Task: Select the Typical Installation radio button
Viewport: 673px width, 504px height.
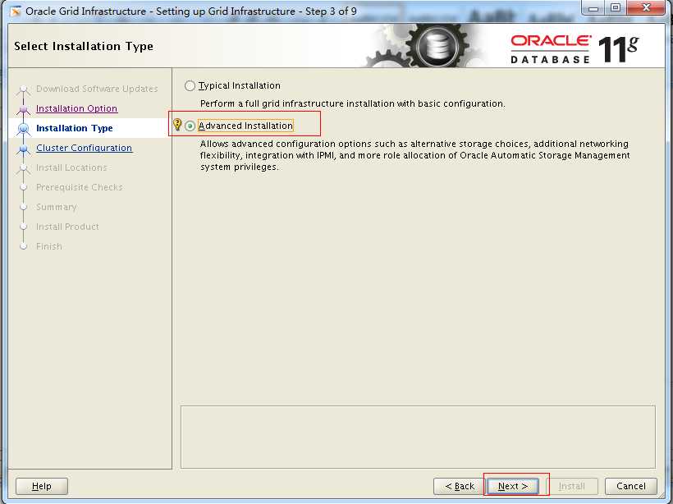Action: coord(190,86)
